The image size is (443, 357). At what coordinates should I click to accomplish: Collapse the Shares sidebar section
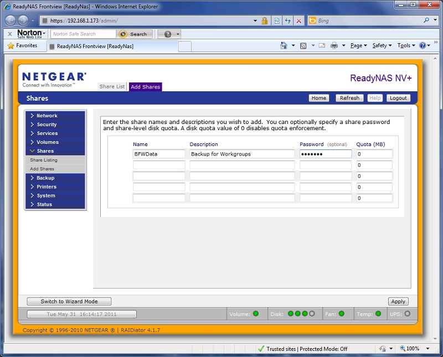[x=55, y=151]
